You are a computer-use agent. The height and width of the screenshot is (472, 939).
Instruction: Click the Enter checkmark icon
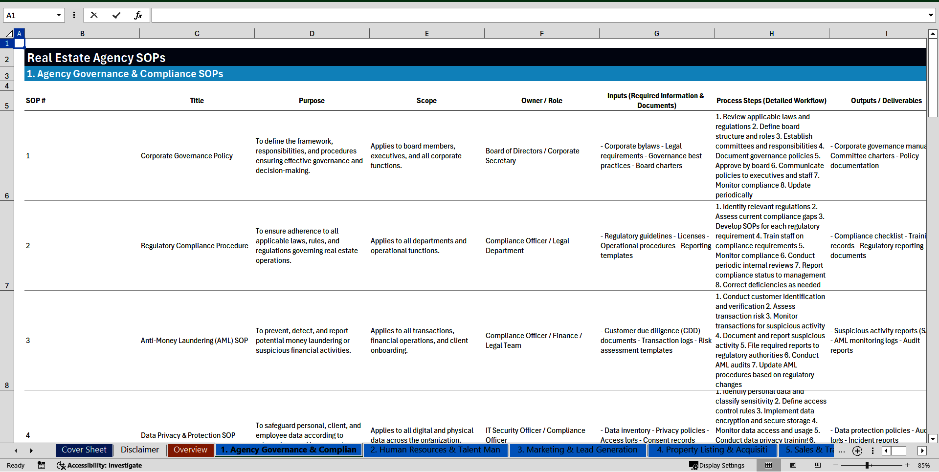pyautogui.click(x=116, y=15)
